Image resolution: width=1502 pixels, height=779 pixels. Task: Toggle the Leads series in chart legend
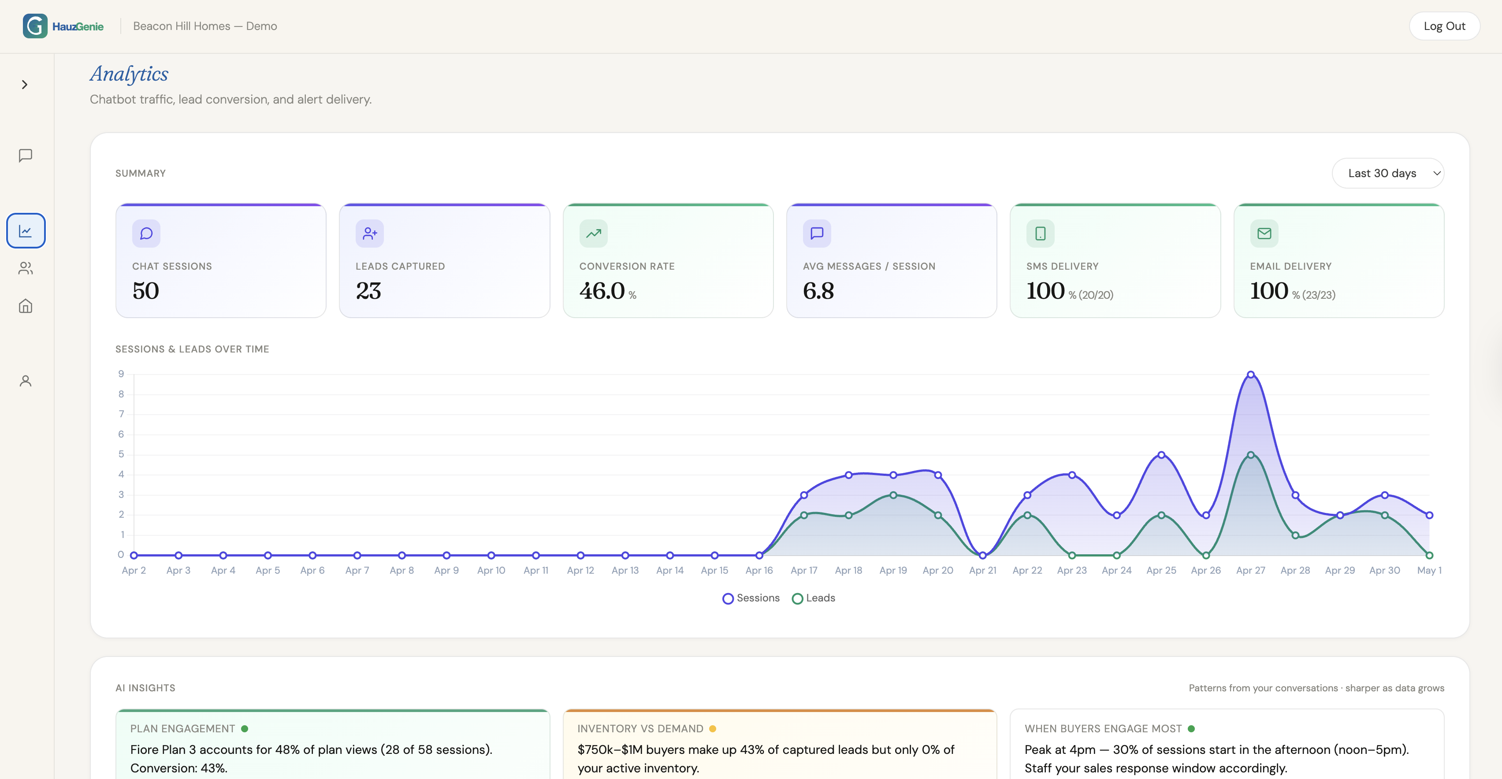pos(814,598)
